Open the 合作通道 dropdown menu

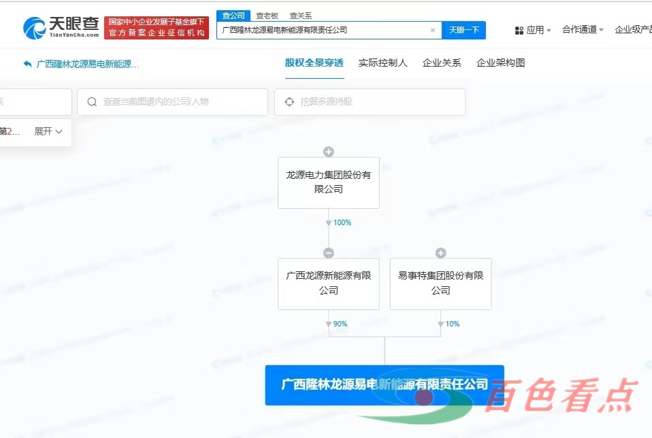(x=583, y=29)
